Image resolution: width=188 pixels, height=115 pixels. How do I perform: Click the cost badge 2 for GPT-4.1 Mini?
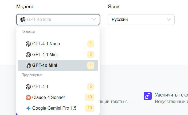pos(91,54)
